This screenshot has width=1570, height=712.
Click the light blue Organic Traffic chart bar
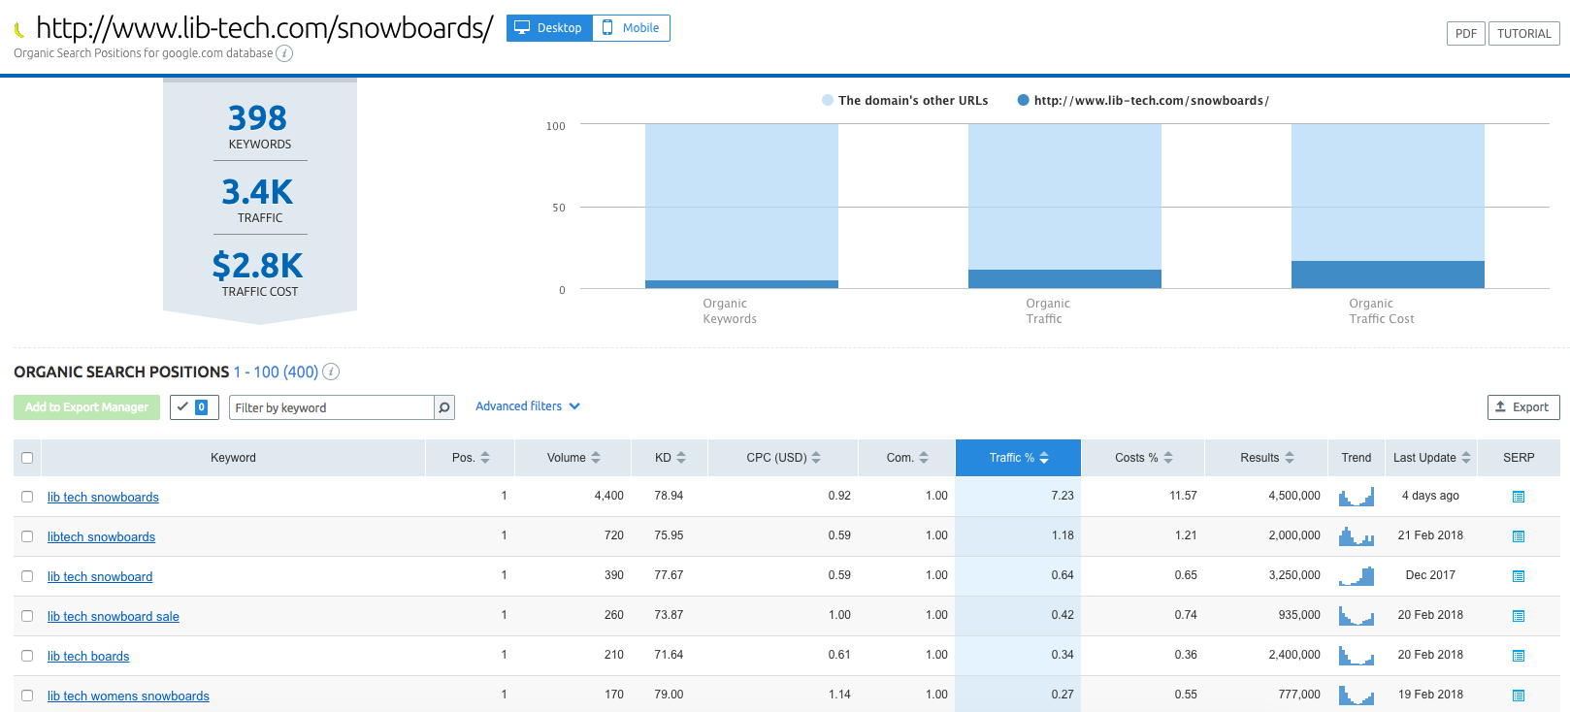pos(1064,197)
